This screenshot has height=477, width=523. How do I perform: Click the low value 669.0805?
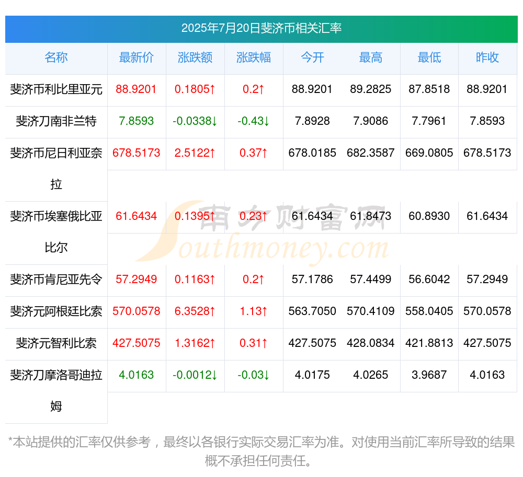(x=429, y=153)
